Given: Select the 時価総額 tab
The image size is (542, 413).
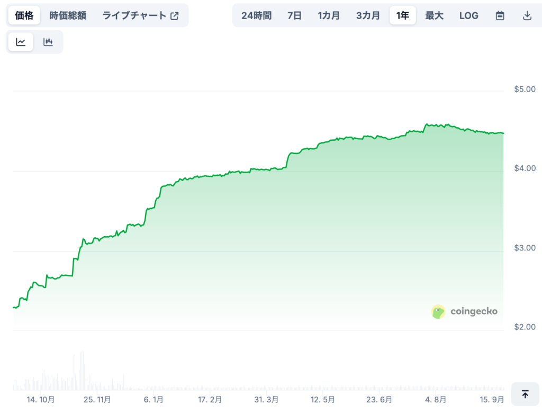Looking at the screenshot, I should (x=68, y=15).
